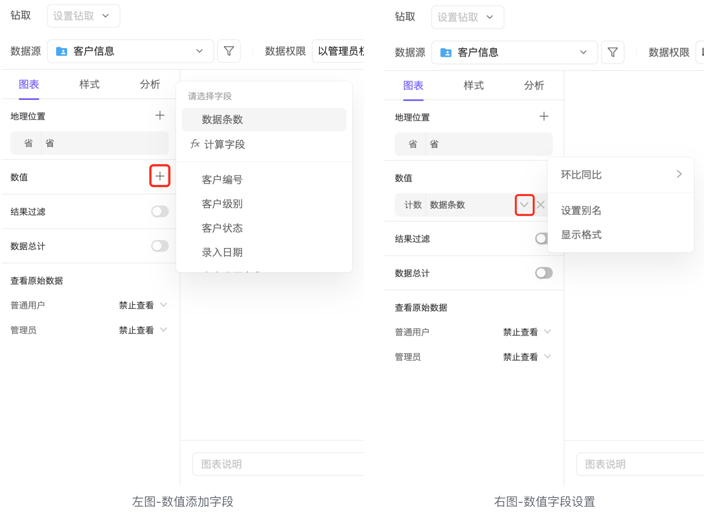Open 管理员 permission dropdown in left panel

pos(143,330)
